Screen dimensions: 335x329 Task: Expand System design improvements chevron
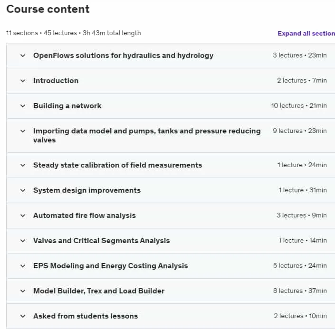coord(23,190)
